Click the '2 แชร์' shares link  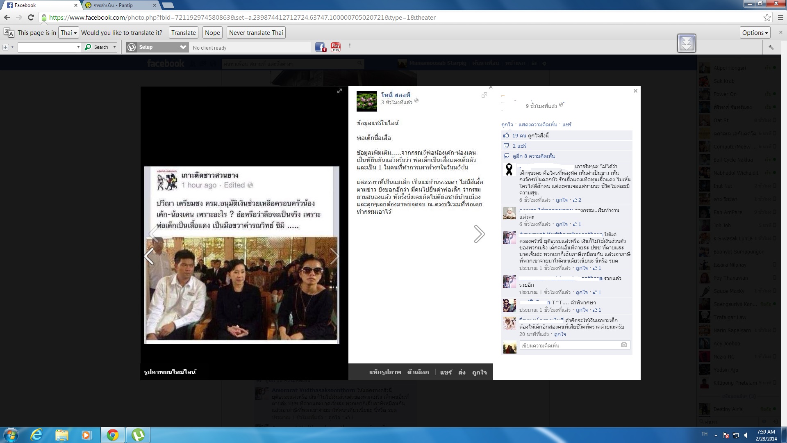pyautogui.click(x=519, y=146)
